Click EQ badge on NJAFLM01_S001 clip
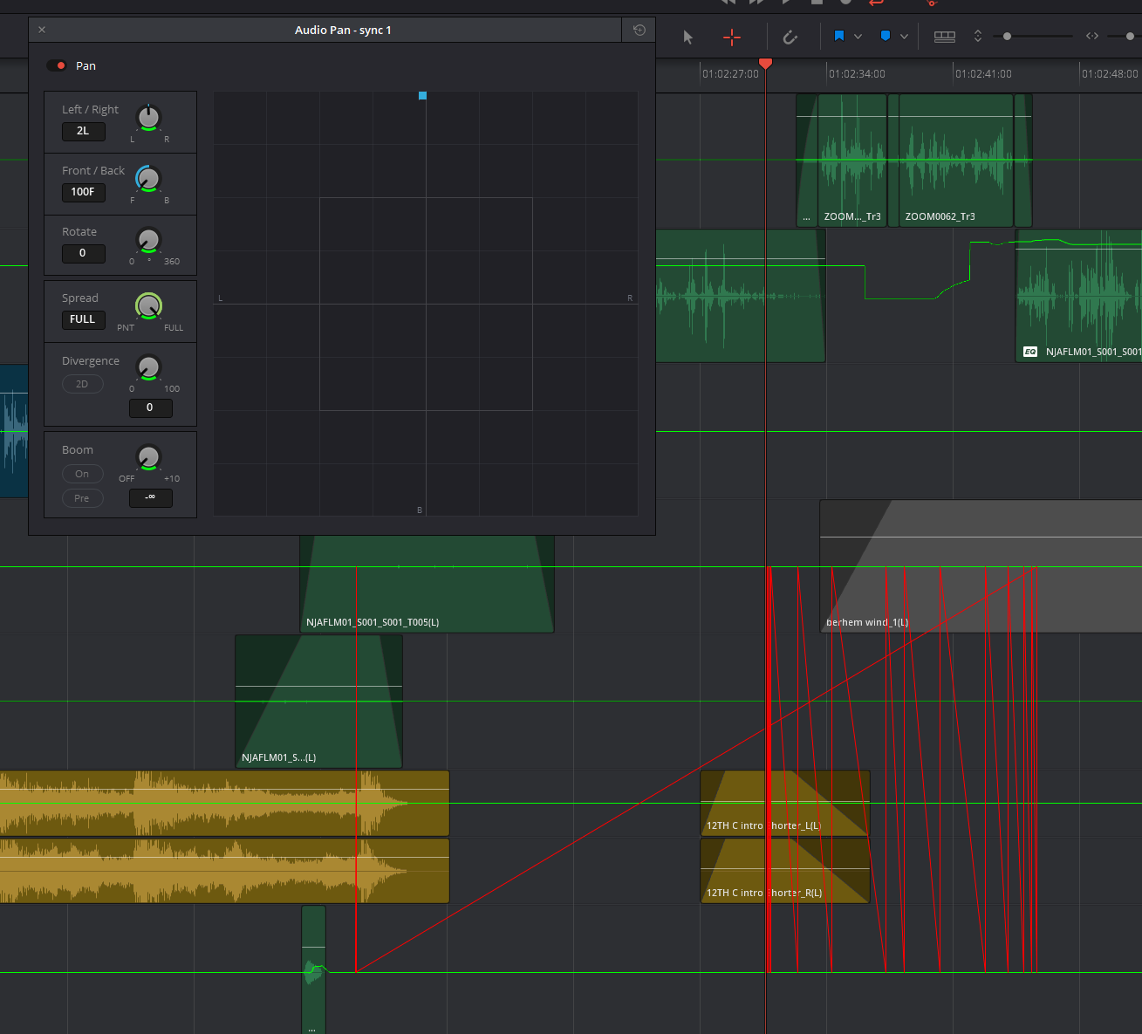1142x1034 pixels. 1030,352
